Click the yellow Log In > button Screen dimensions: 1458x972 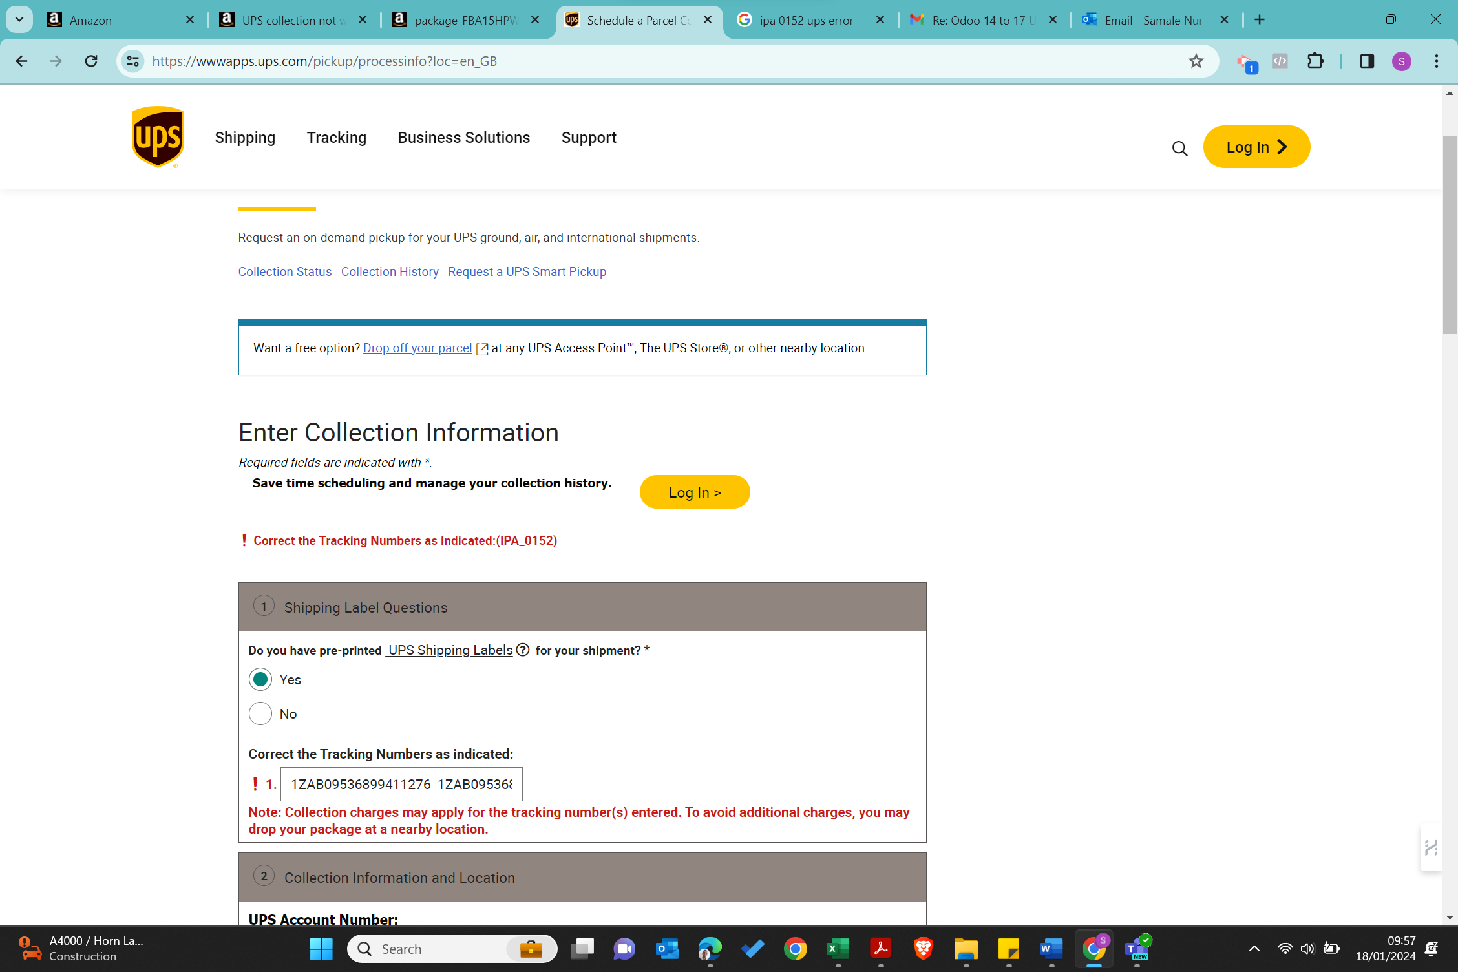[695, 492]
